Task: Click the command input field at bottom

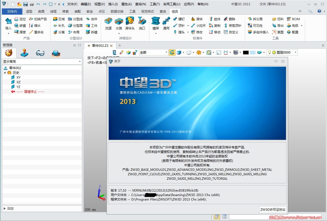Action: 275,217
